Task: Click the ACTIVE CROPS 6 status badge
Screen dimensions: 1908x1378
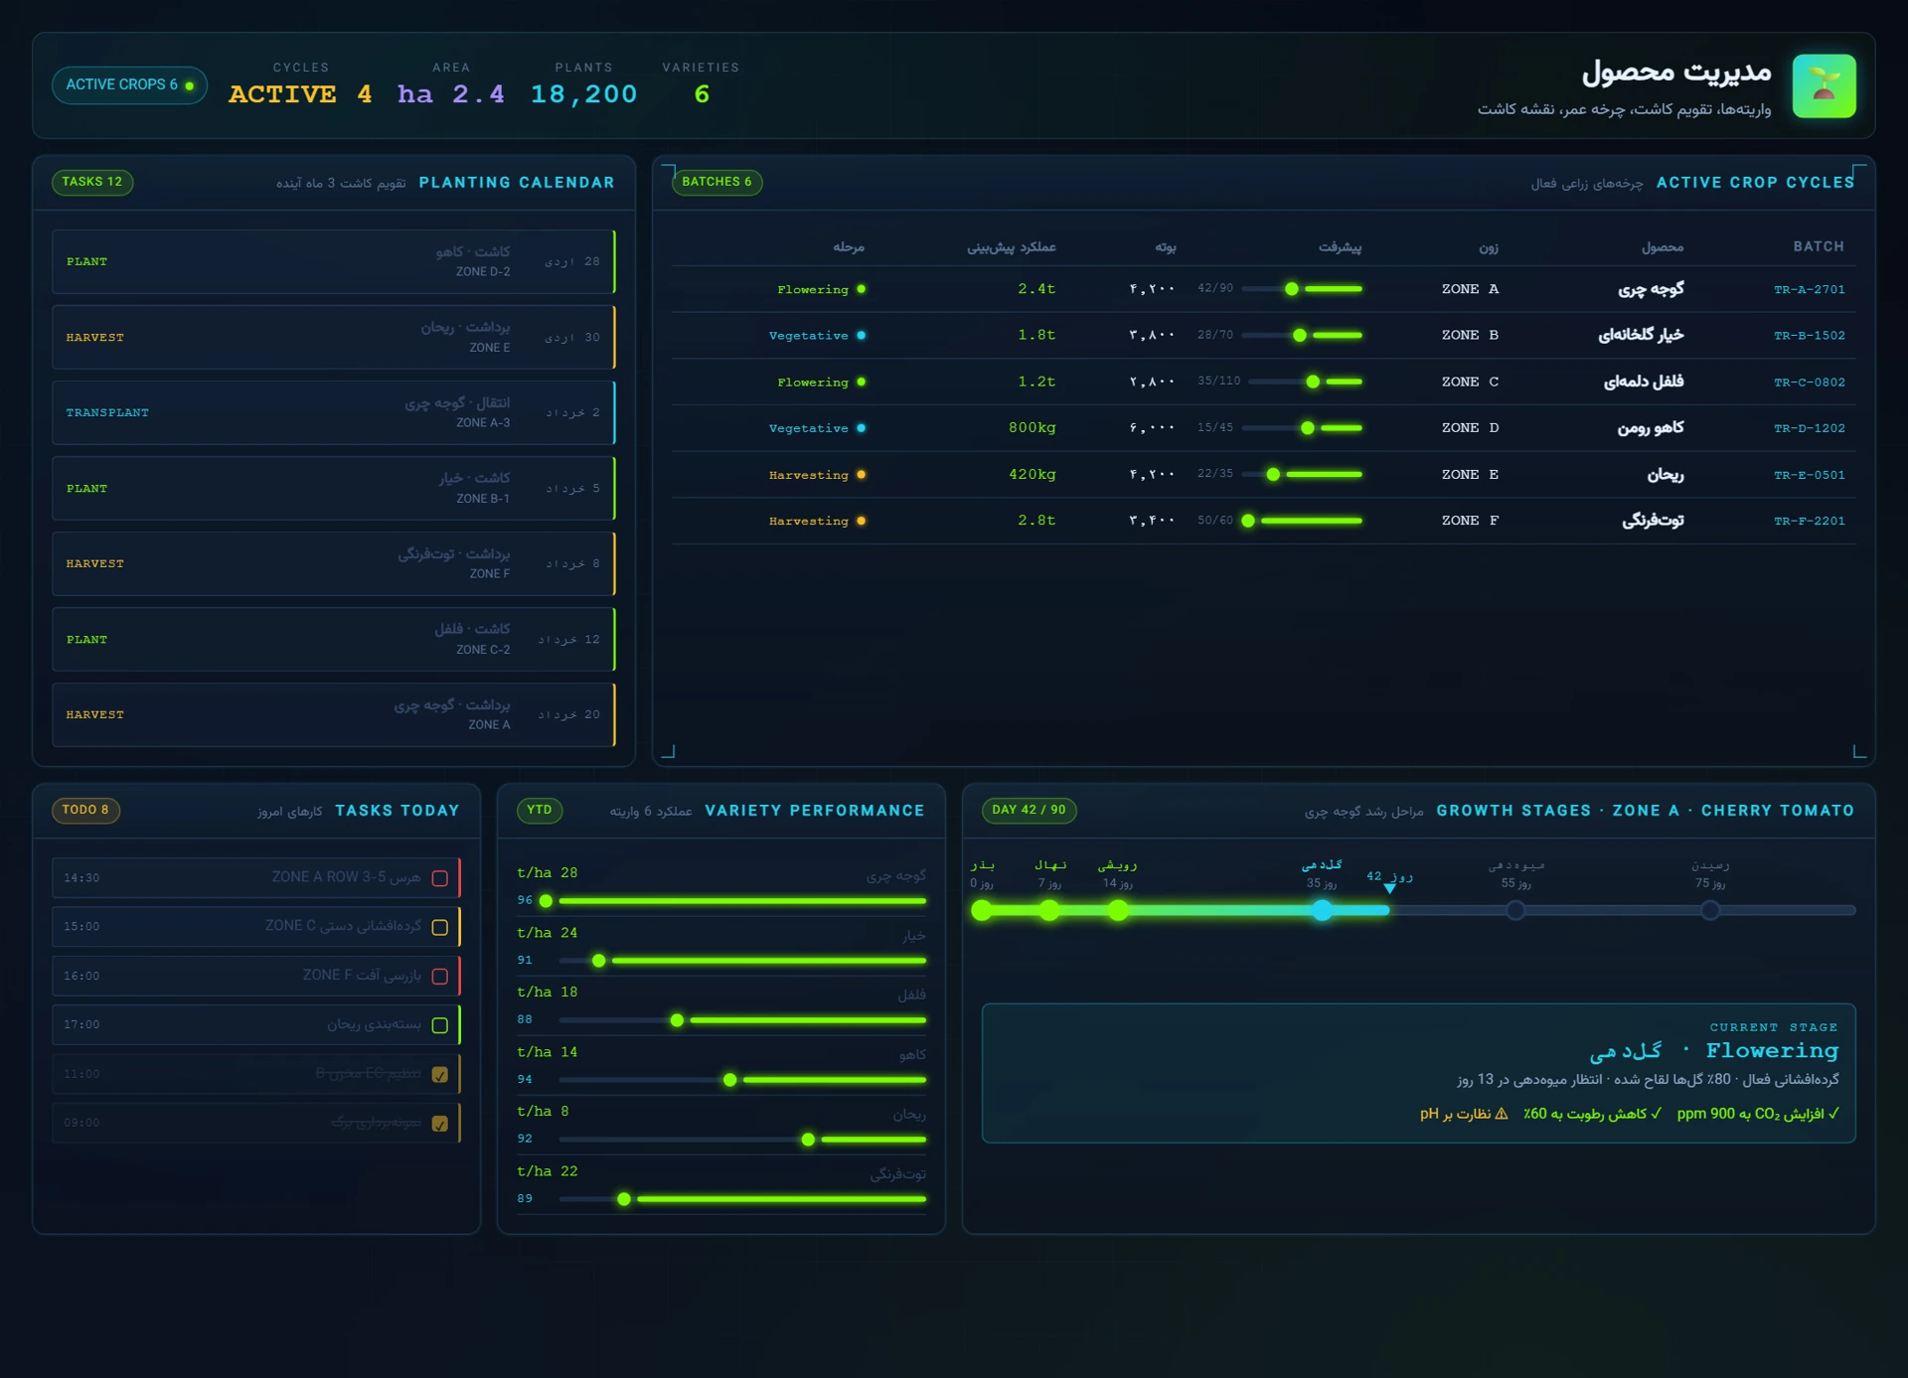Action: [x=129, y=85]
